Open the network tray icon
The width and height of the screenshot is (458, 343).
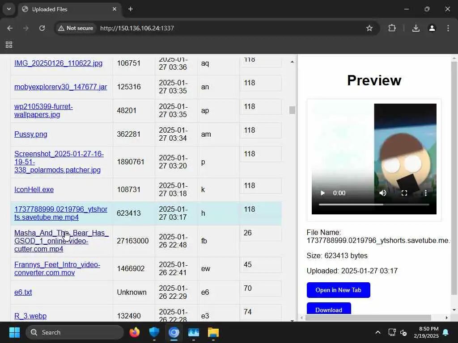click(x=392, y=332)
